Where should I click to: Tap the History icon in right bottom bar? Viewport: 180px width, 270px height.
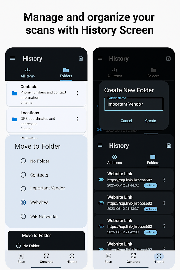[159, 256]
